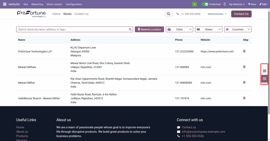Open map pin for Mewari Mithais row

point(244,67)
